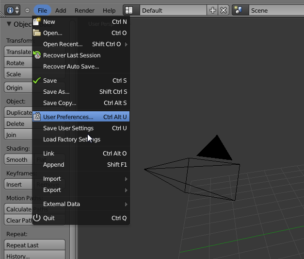The width and height of the screenshot is (304, 259).
Task: Open the File menu
Action: pyautogui.click(x=42, y=10)
